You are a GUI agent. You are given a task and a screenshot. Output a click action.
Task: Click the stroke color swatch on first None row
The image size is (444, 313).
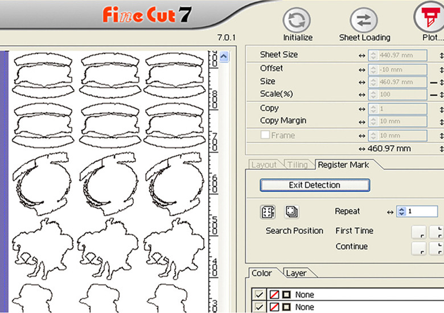pyautogui.click(x=286, y=295)
